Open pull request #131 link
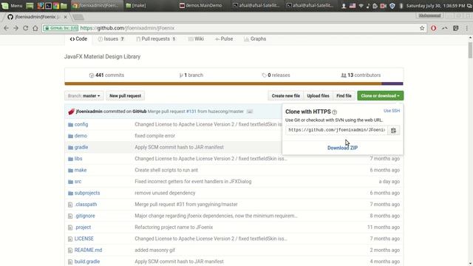This screenshot has width=473, height=266. click(191, 112)
